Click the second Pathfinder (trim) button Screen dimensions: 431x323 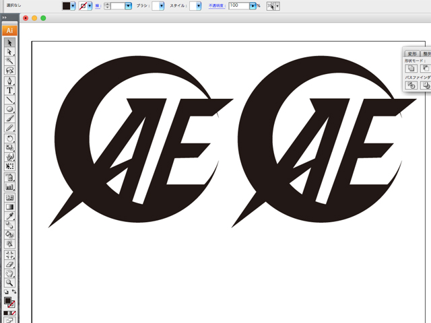coord(426,85)
